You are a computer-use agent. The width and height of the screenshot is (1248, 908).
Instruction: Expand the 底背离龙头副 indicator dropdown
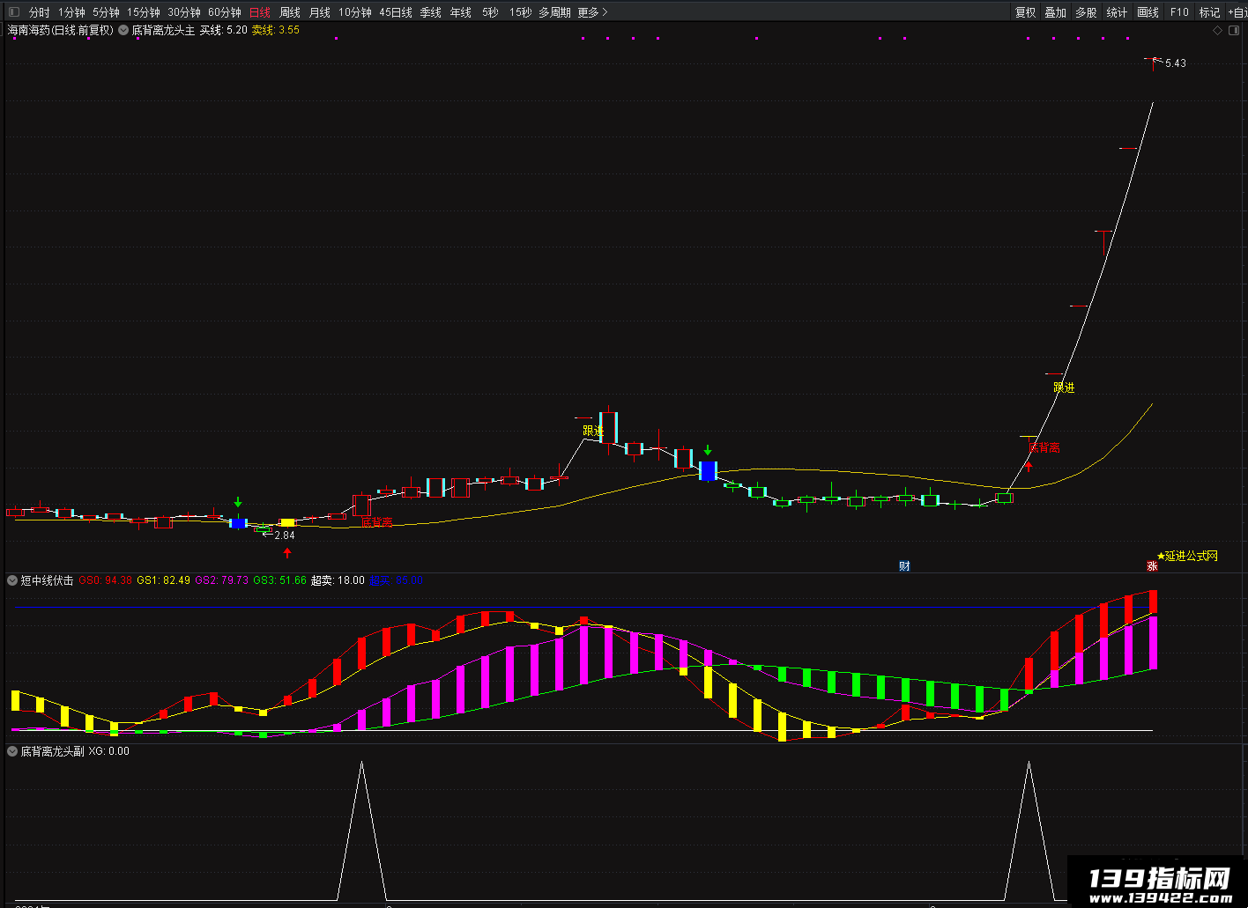click(12, 751)
